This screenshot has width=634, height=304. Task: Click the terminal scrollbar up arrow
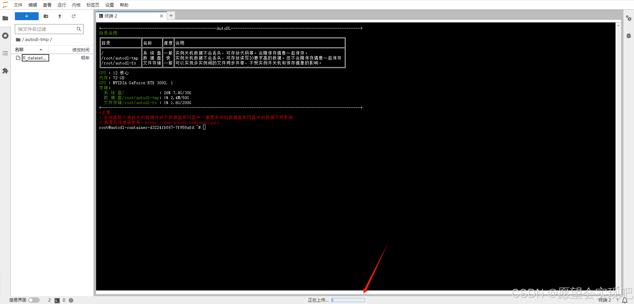click(x=618, y=25)
